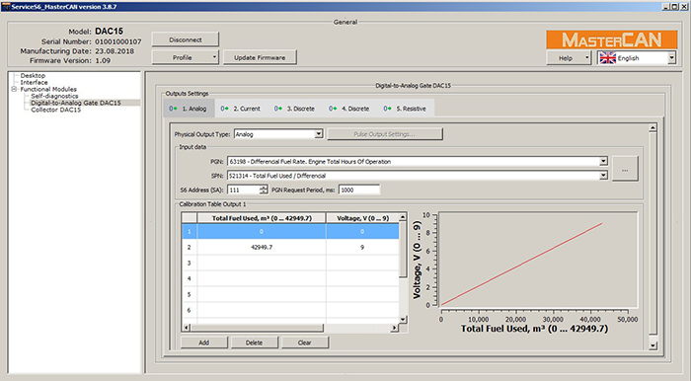Click the Pulse Output Settings button
The height and width of the screenshot is (381, 691).
pos(385,134)
